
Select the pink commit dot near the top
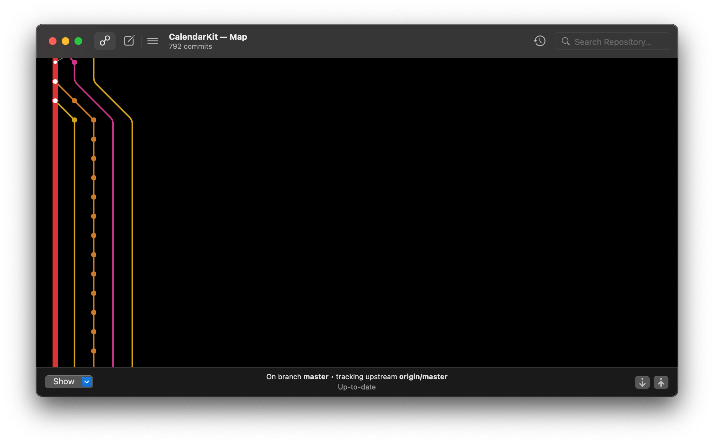75,62
